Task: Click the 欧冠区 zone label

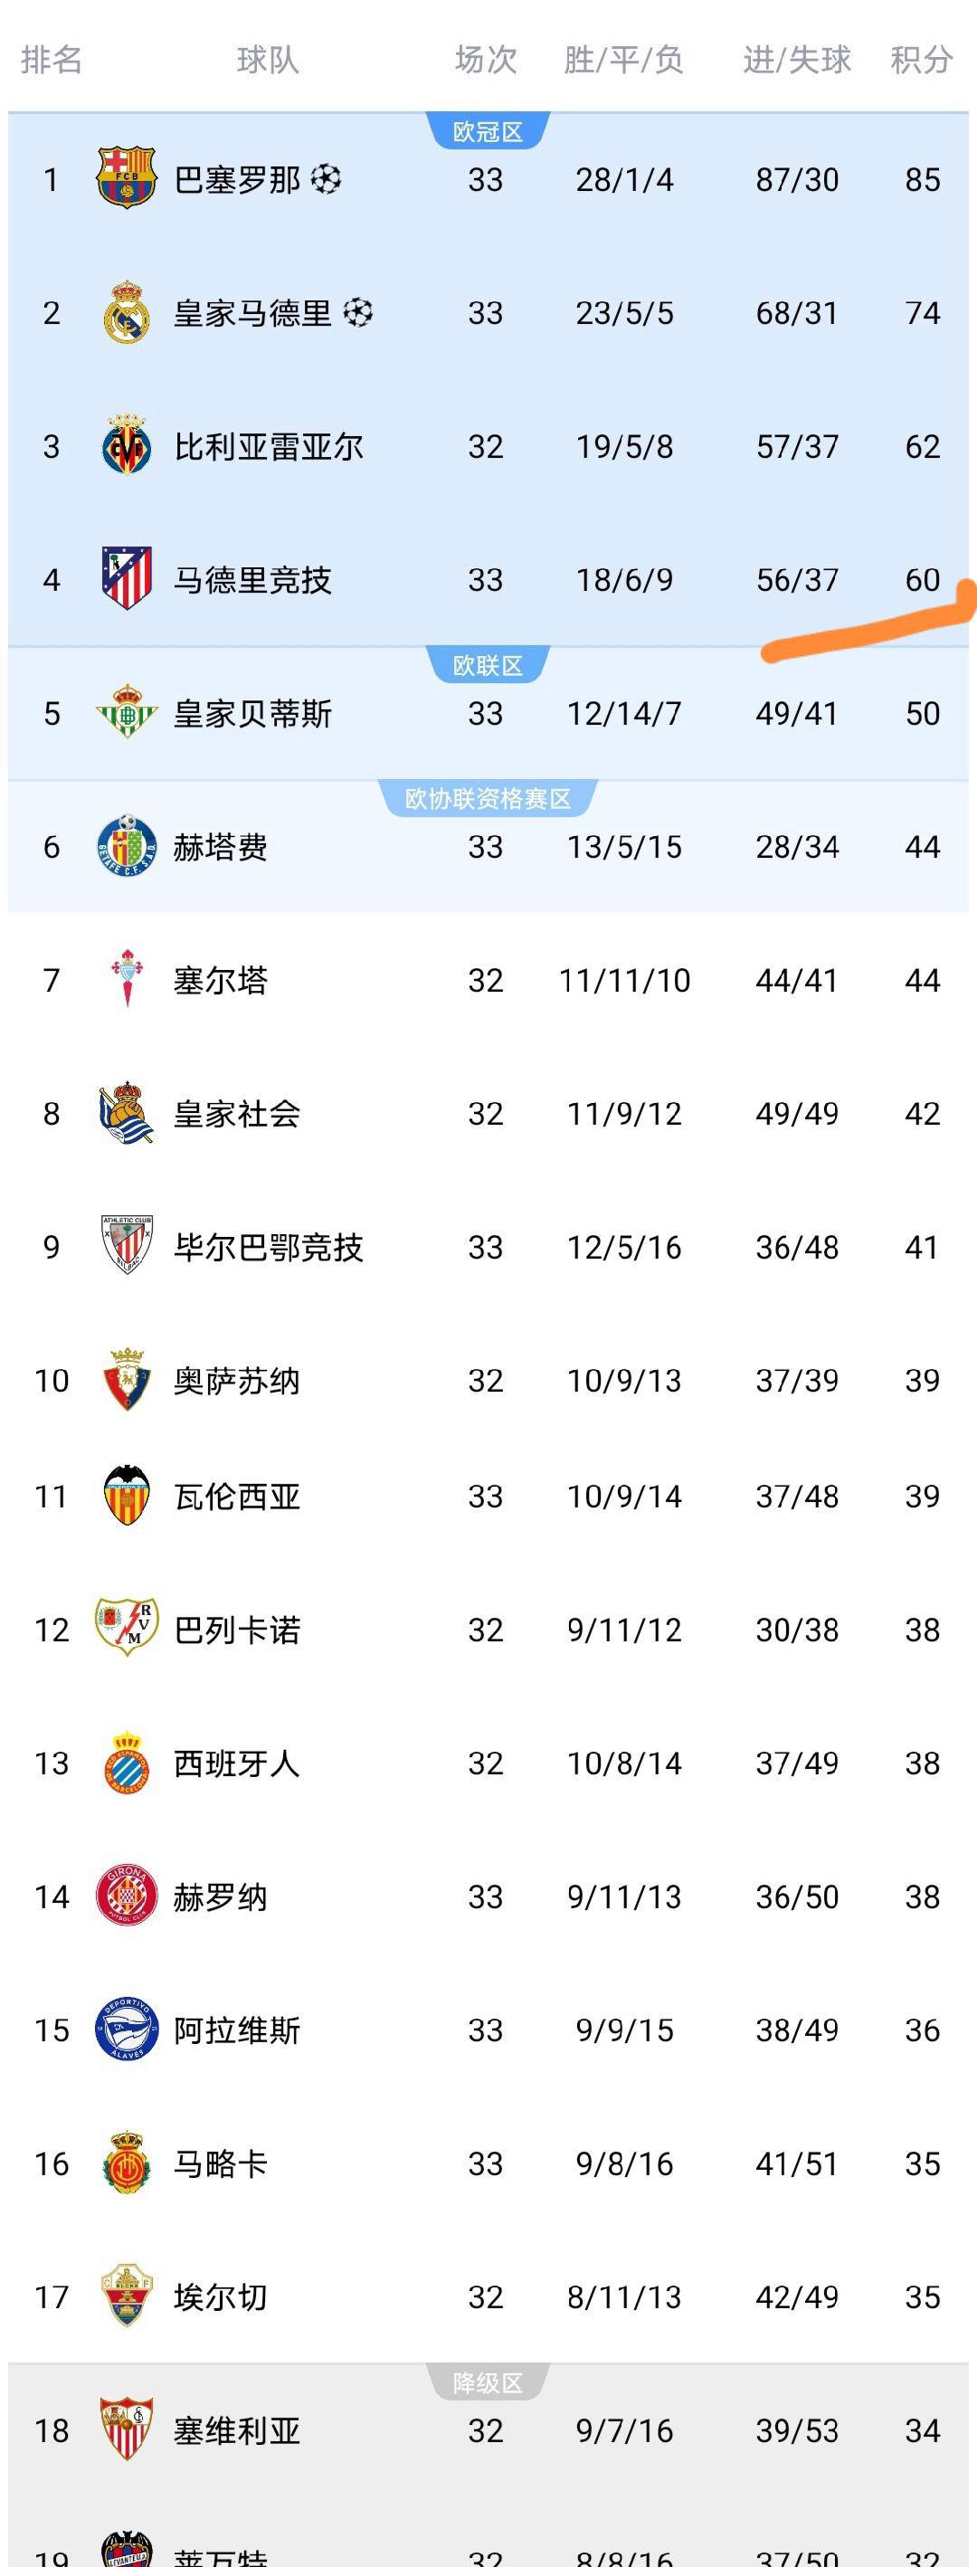Action: pyautogui.click(x=487, y=131)
